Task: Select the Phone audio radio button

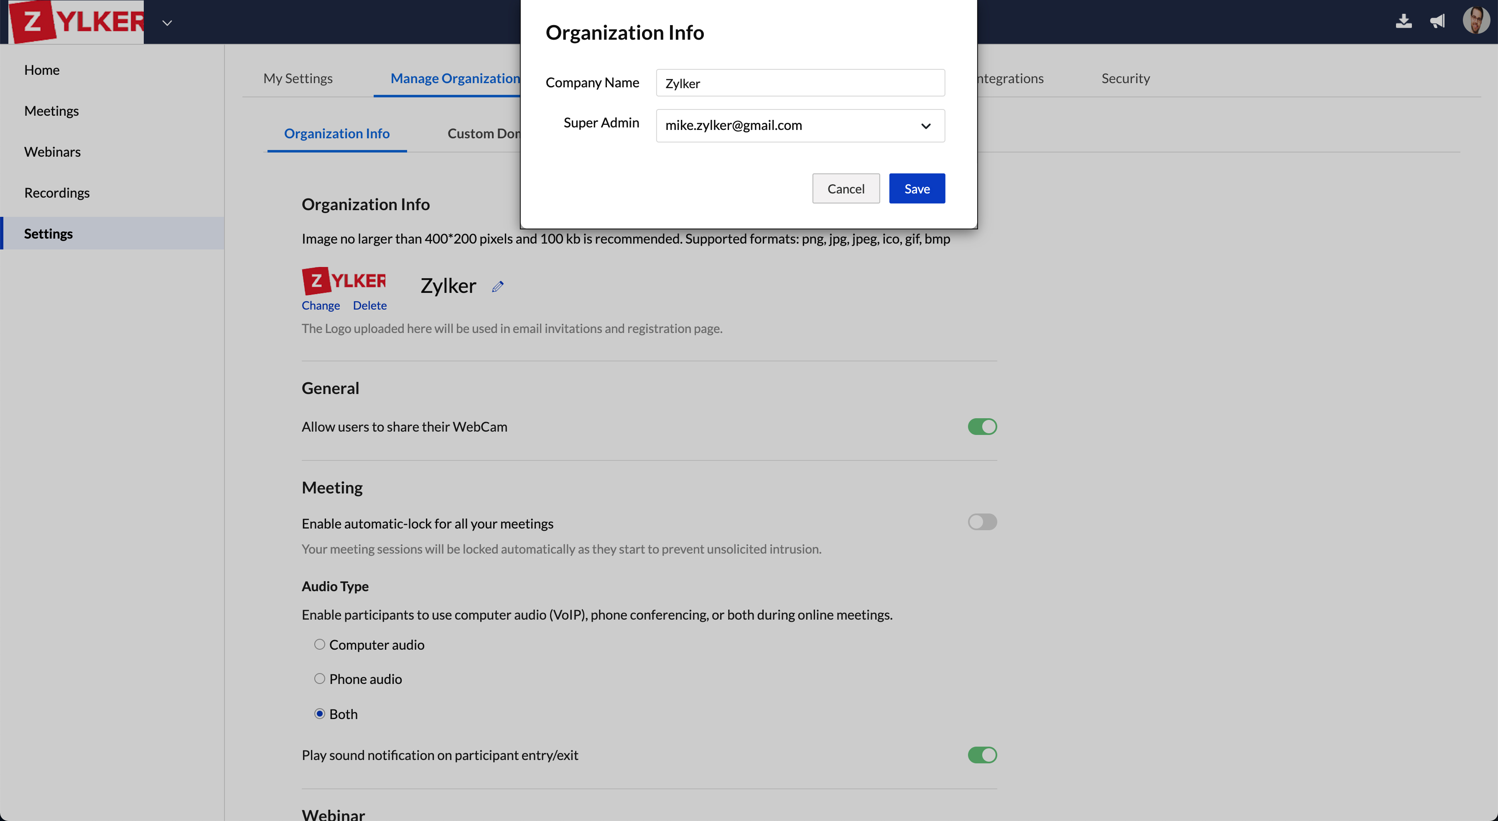Action: click(320, 679)
